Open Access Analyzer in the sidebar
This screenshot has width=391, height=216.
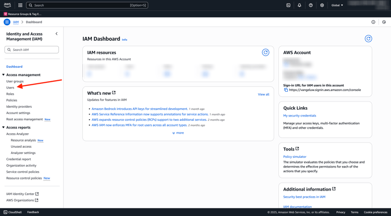[17, 134]
